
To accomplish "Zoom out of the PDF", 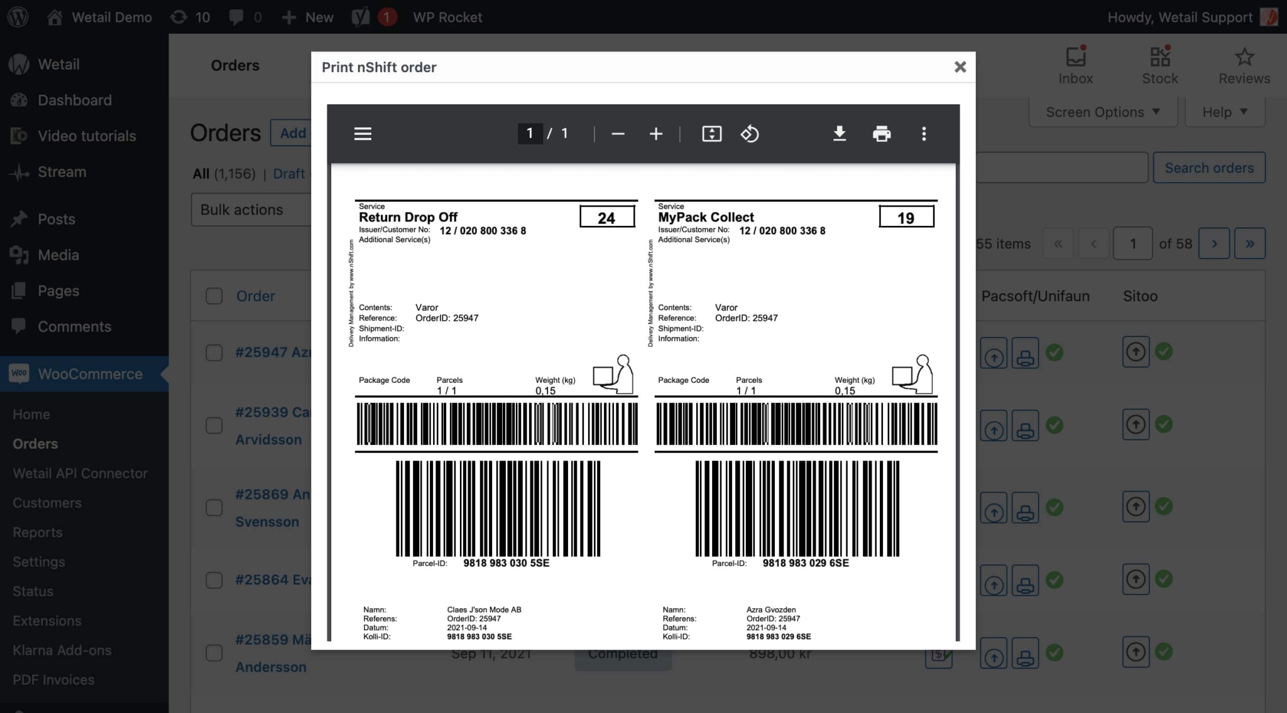I will [618, 134].
